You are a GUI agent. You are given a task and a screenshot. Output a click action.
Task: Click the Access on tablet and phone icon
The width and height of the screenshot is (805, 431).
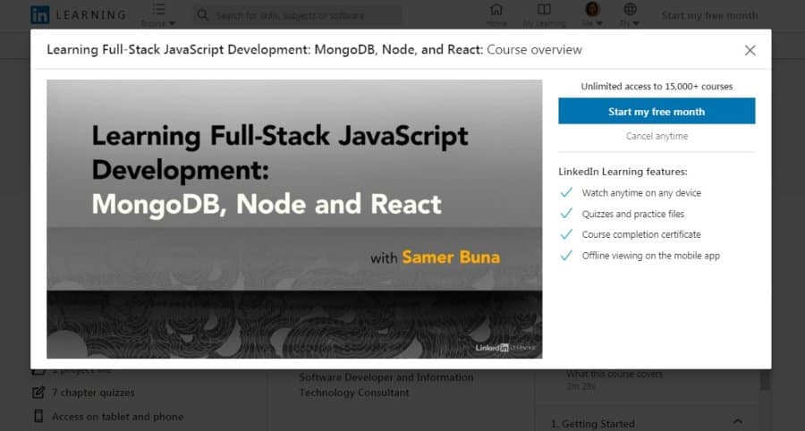pyautogui.click(x=38, y=416)
